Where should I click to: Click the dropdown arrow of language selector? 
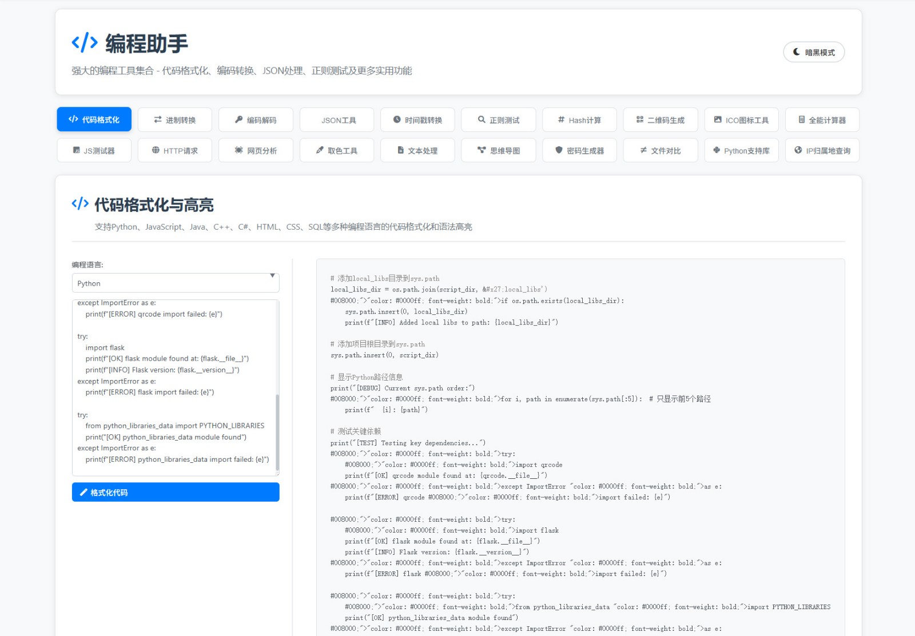pyautogui.click(x=272, y=276)
